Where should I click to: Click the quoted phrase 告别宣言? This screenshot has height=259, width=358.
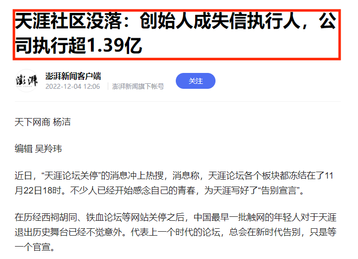point(279,191)
